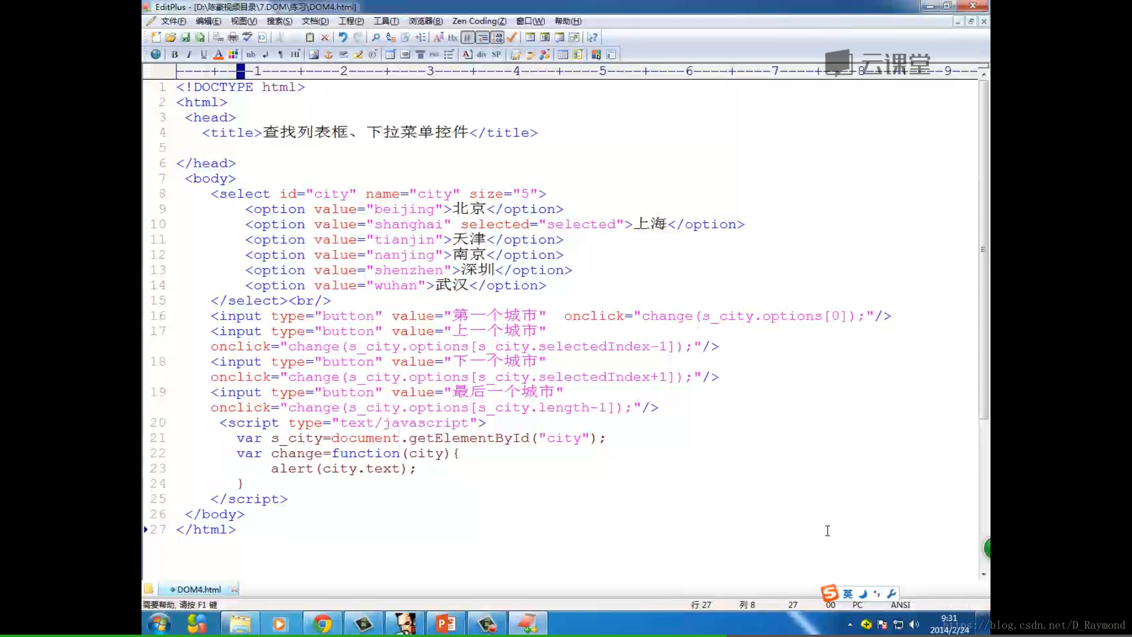Open the 视图(V) menu
This screenshot has height=637, width=1132.
pos(243,21)
